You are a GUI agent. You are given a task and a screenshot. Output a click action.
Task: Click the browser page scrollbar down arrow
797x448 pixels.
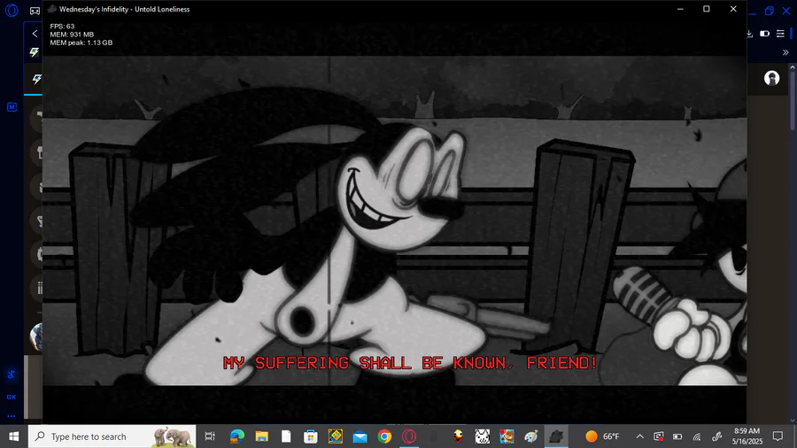pos(793,421)
